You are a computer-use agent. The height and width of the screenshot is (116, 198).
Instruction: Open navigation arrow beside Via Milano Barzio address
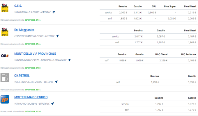[x=52, y=103]
